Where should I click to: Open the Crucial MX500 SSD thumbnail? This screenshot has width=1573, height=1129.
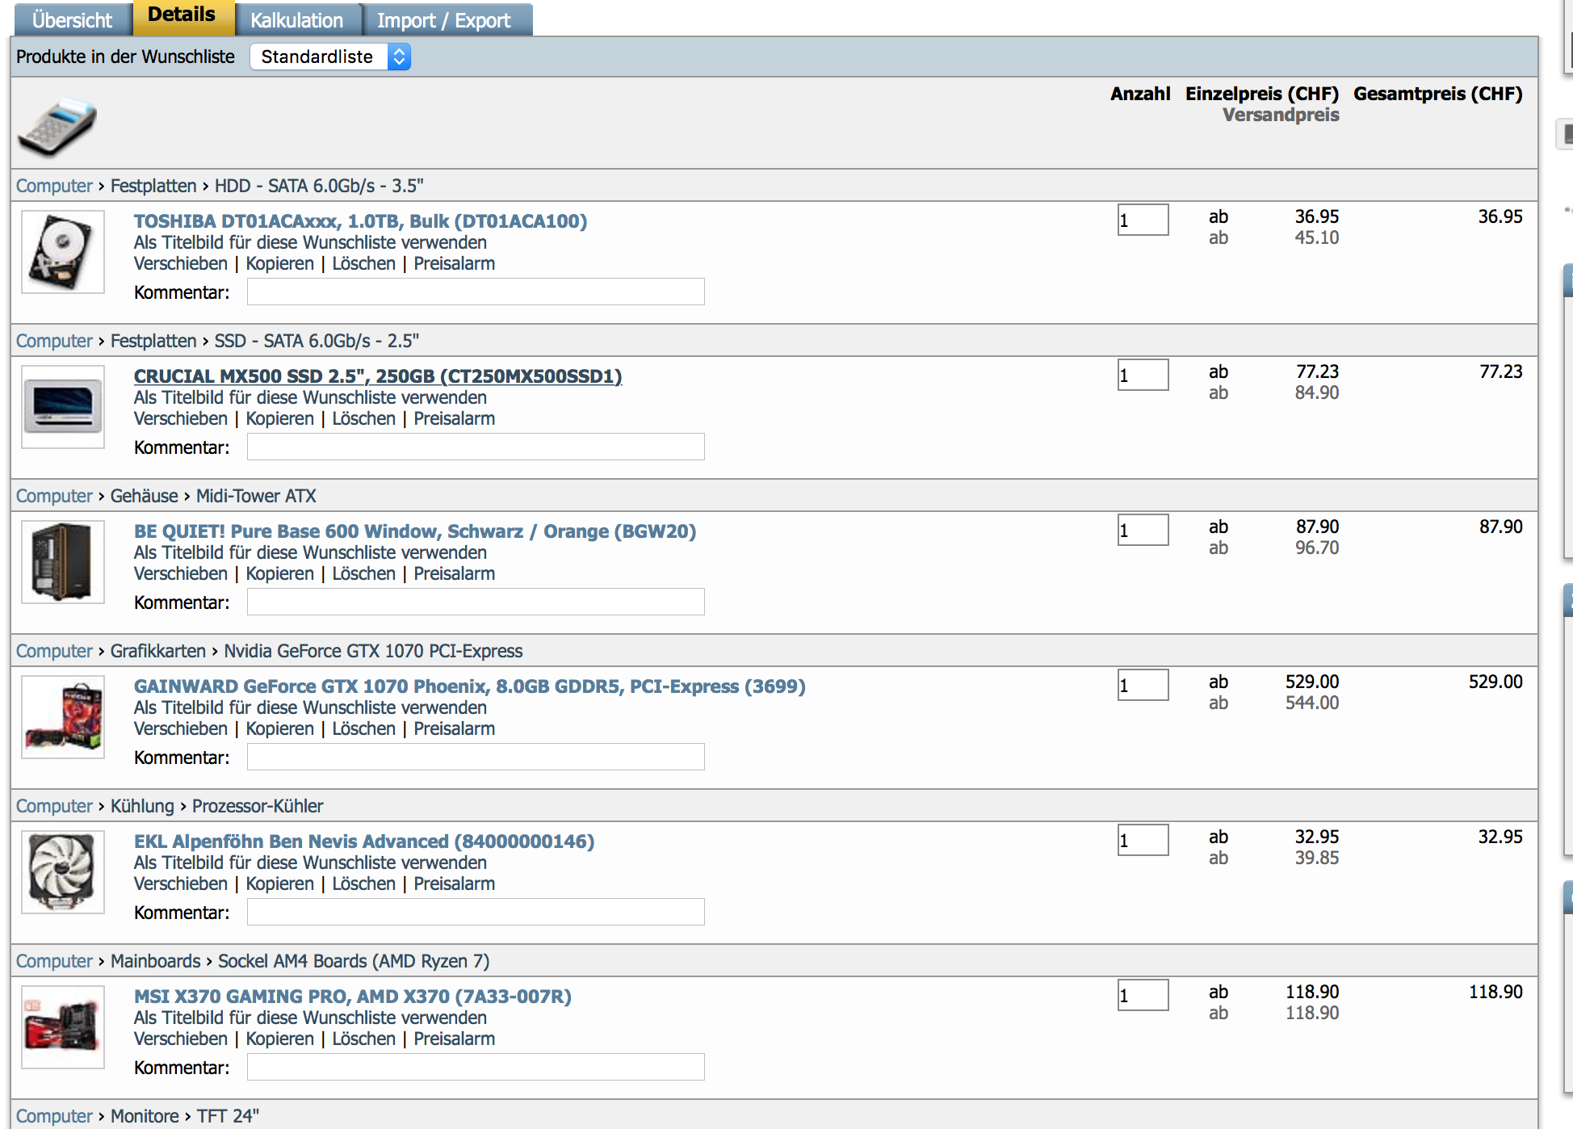coord(63,407)
